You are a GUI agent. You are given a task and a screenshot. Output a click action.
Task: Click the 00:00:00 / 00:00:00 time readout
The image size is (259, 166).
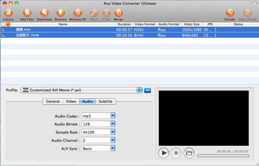pyautogui.click(x=233, y=151)
